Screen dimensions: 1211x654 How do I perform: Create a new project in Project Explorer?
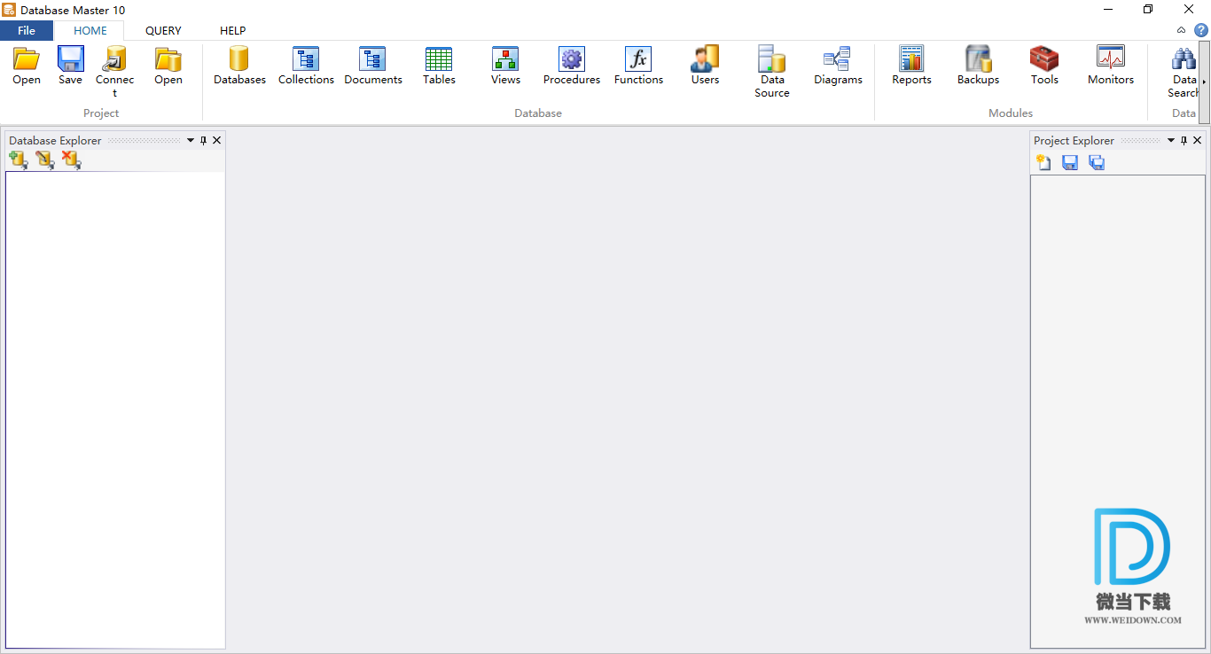1043,162
